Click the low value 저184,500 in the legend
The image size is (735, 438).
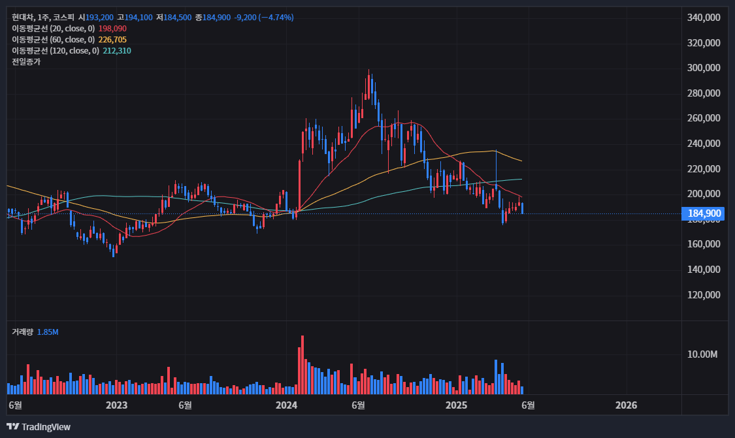tap(173, 18)
